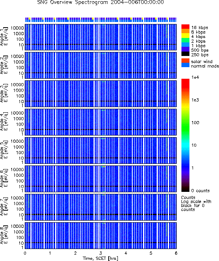
Task: Click the 'Anode 8 E [eV/q]' axis label
Action: pyautogui.click(x=4, y=235)
